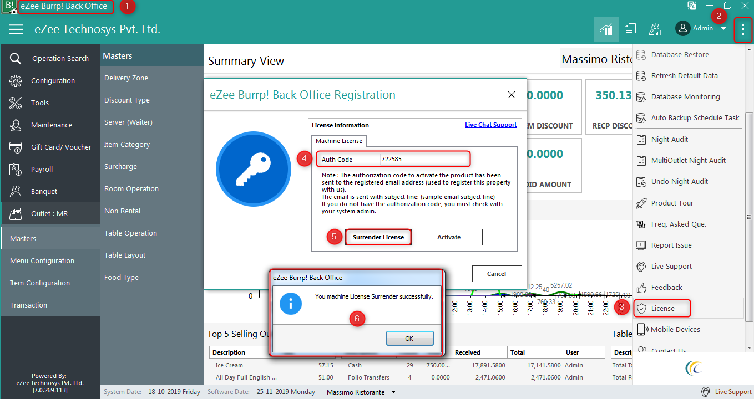Image resolution: width=754 pixels, height=399 pixels.
Task: Open Feedback menu entry
Action: click(688, 287)
